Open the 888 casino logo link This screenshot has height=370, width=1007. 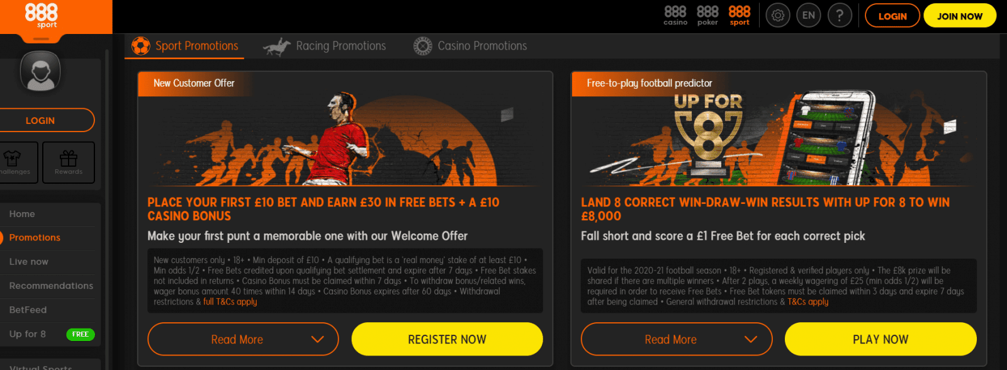[675, 16]
